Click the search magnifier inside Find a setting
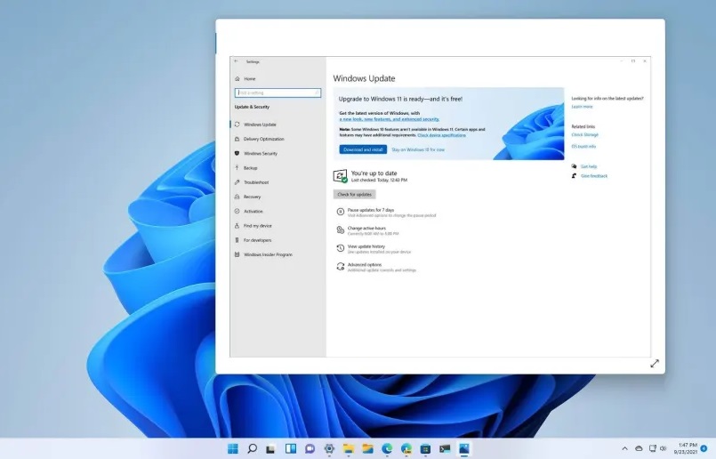Screen dimensions: 716x459 [x=317, y=93]
